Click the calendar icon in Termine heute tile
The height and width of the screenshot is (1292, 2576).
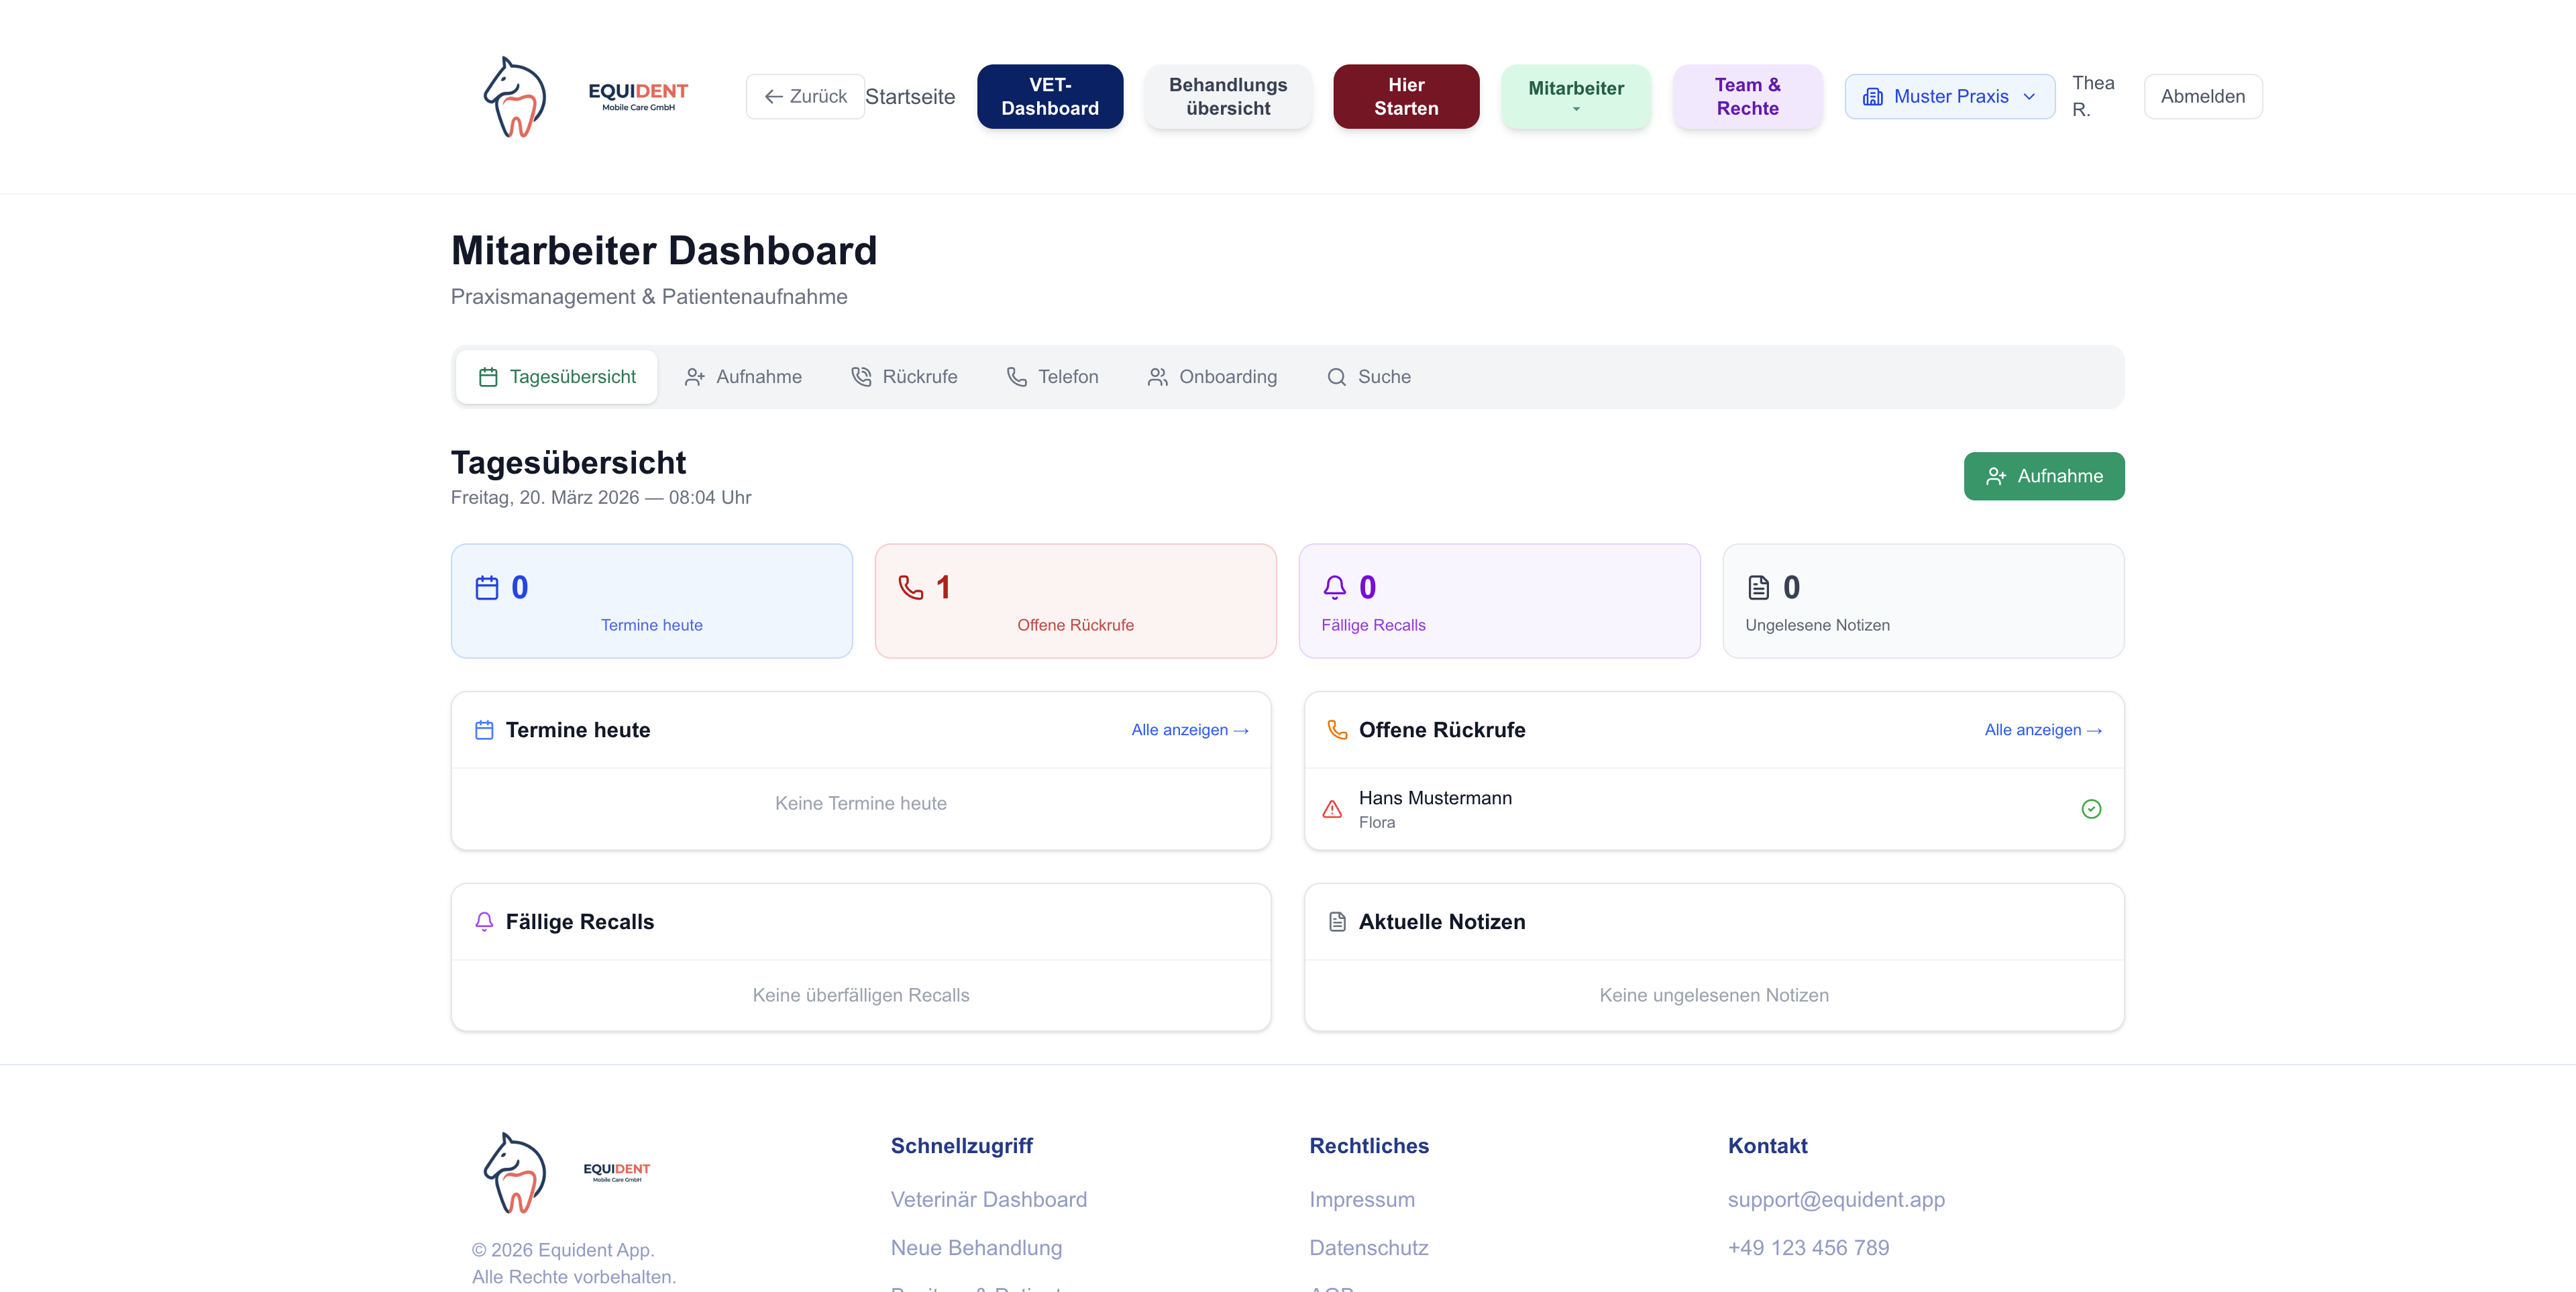pyautogui.click(x=487, y=588)
